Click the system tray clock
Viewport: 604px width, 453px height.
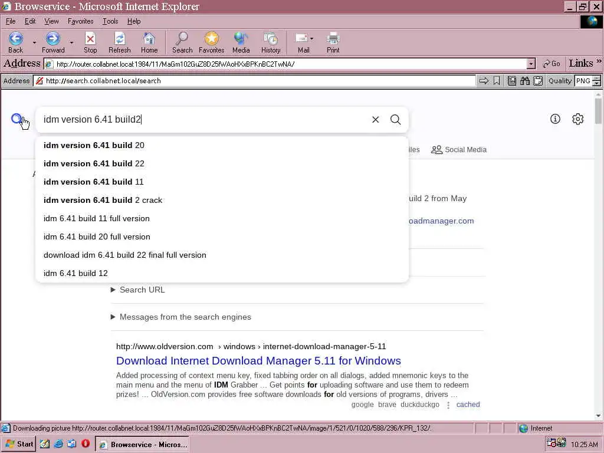(585, 444)
